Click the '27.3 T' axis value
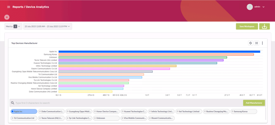The image size is (275, 125). (x=227, y=95)
